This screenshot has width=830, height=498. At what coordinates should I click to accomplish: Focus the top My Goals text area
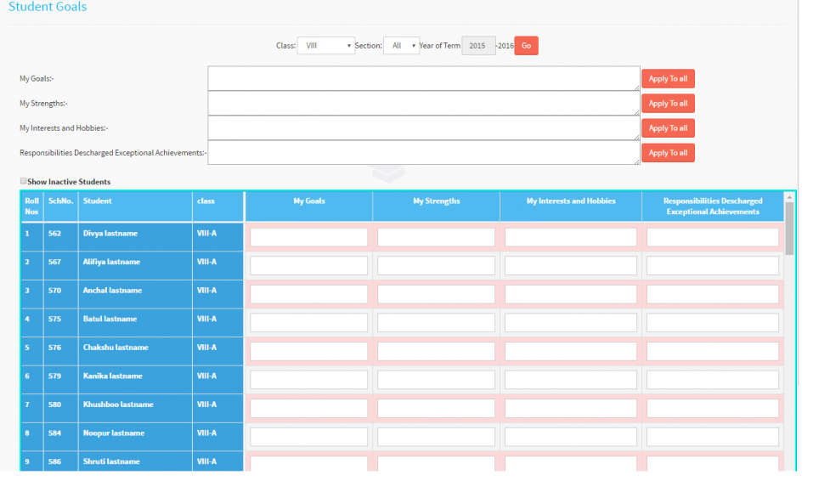[x=423, y=78]
